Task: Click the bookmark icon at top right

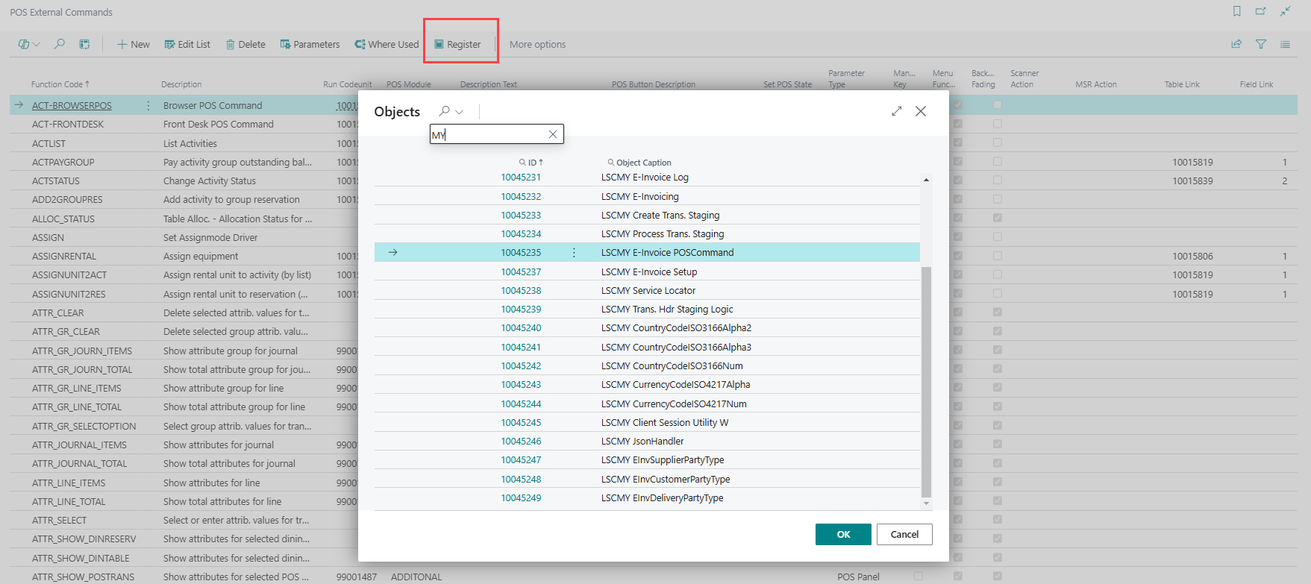Action: coord(1236,11)
